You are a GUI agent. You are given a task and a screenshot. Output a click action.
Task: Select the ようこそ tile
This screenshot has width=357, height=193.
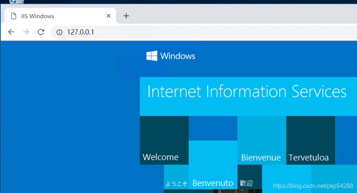pos(176,177)
